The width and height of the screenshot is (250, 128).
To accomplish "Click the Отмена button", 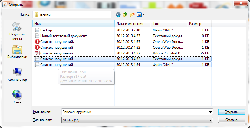I will 231,120.
